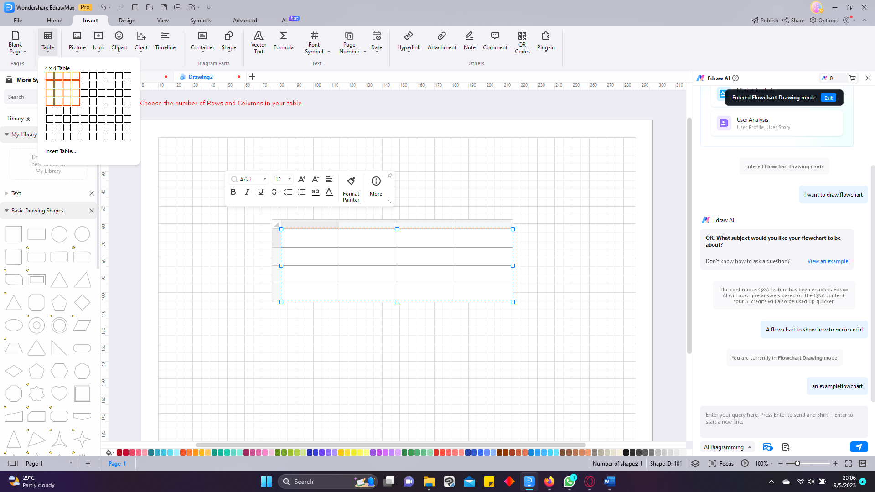Select the heart shape in Basic Drawing Shapes
The width and height of the screenshot is (875, 492).
pyautogui.click(x=59, y=393)
